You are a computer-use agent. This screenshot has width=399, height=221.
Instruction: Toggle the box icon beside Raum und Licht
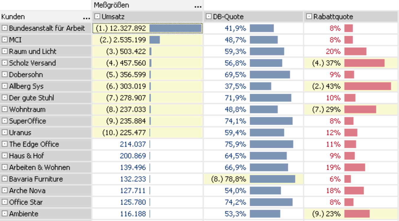pyautogui.click(x=5, y=51)
